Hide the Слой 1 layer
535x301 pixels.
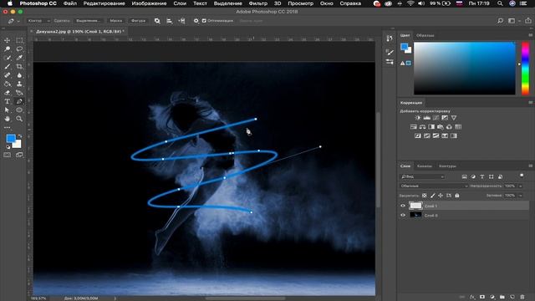click(x=403, y=206)
